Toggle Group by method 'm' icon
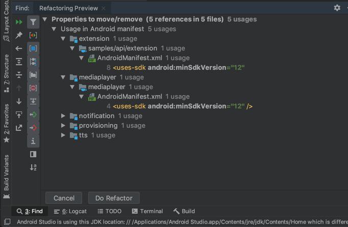The image size is (348, 227). (x=33, y=88)
